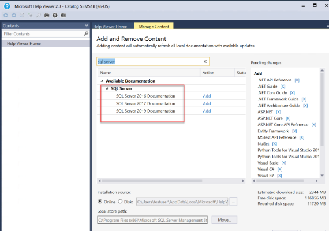Click the Add to Favorites star icon
329x231 pixels.
pos(30,15)
